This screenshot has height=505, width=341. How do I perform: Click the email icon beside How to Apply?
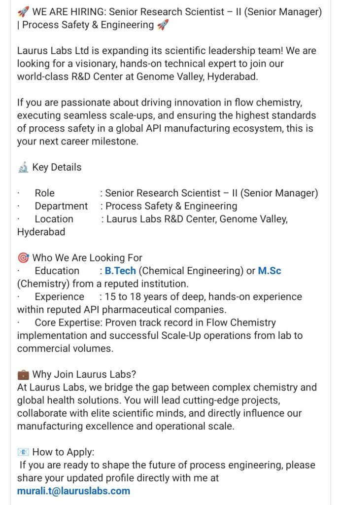click(x=23, y=452)
